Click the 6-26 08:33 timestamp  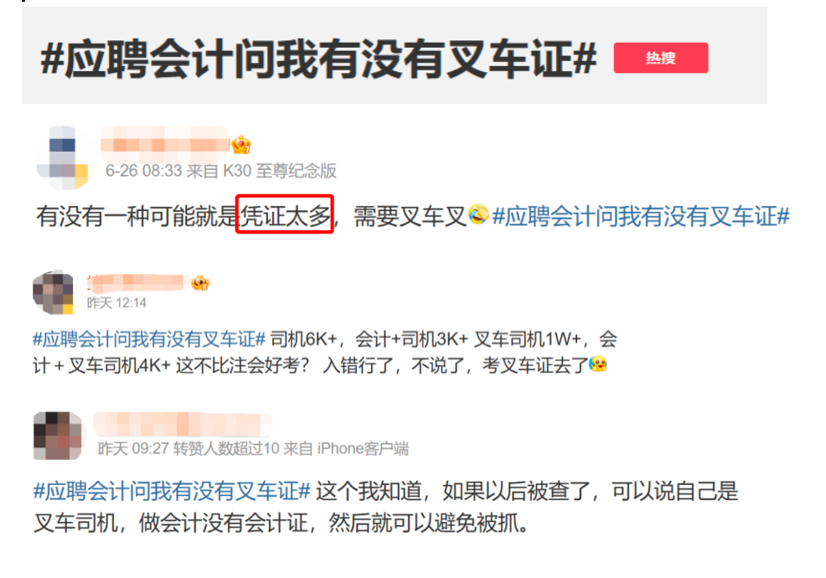point(143,171)
